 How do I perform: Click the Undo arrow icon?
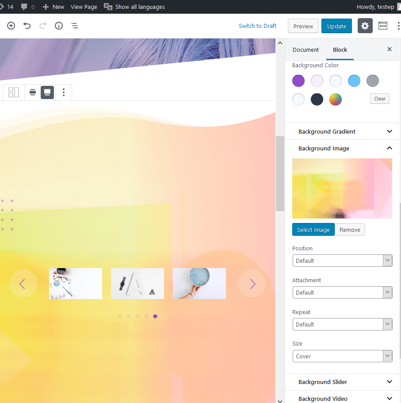pyautogui.click(x=27, y=26)
